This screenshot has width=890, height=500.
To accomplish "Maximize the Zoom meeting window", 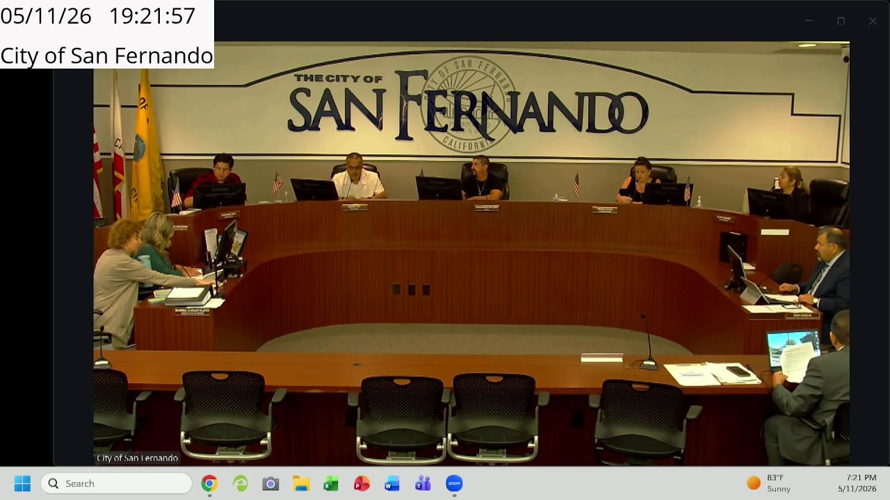I will 841,21.
